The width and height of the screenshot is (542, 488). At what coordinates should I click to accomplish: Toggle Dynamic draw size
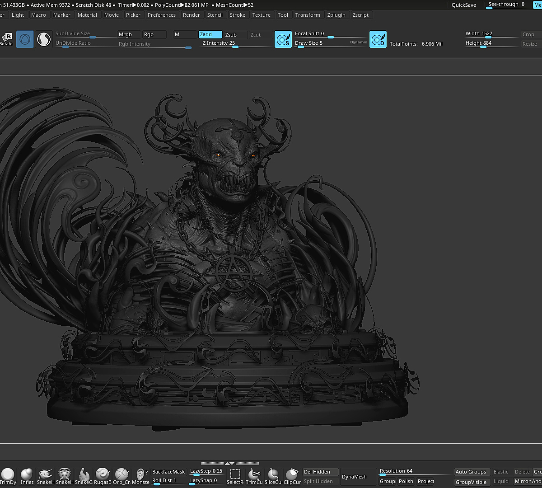click(359, 42)
